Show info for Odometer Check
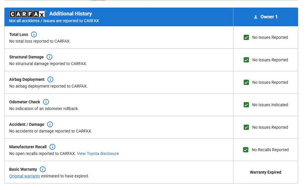The image size is (306, 190). [46, 102]
